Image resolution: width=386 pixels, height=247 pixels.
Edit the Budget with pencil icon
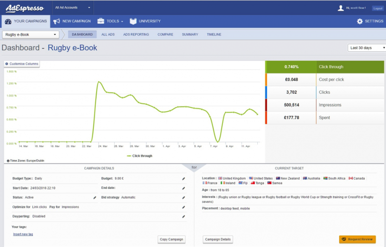[x=183, y=179]
